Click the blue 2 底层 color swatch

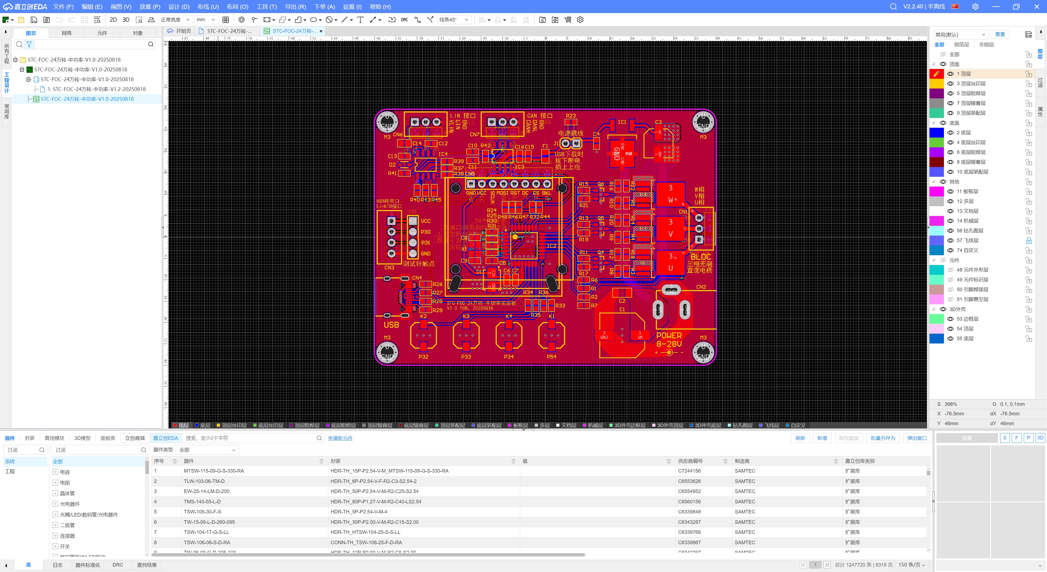937,133
